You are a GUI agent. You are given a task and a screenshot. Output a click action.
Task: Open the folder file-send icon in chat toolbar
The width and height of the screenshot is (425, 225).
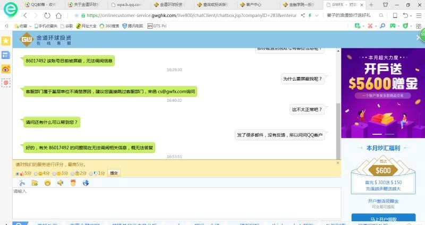(x=35, y=183)
